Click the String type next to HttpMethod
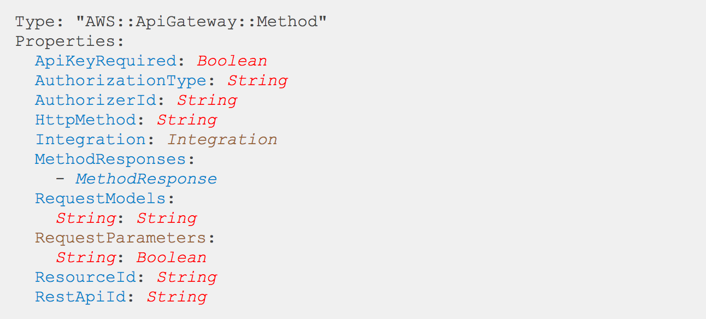This screenshot has width=706, height=319. pyautogui.click(x=186, y=120)
